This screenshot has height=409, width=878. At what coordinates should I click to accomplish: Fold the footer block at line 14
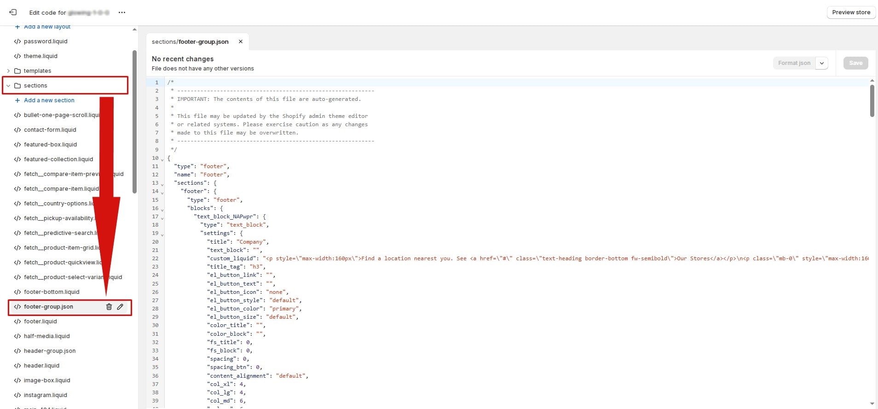click(162, 193)
